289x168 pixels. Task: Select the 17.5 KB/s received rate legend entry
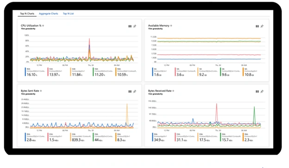coord(207,137)
